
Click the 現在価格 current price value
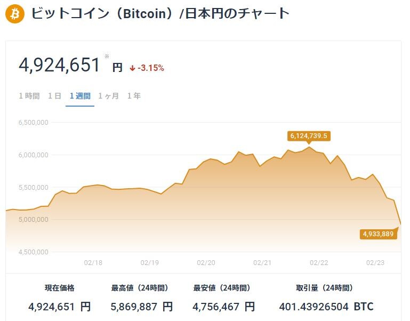click(x=60, y=307)
